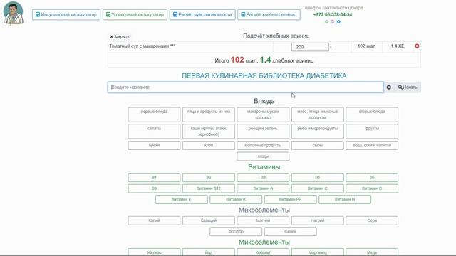
Task: Select the Витамин H filter
Action: [x=345, y=199]
